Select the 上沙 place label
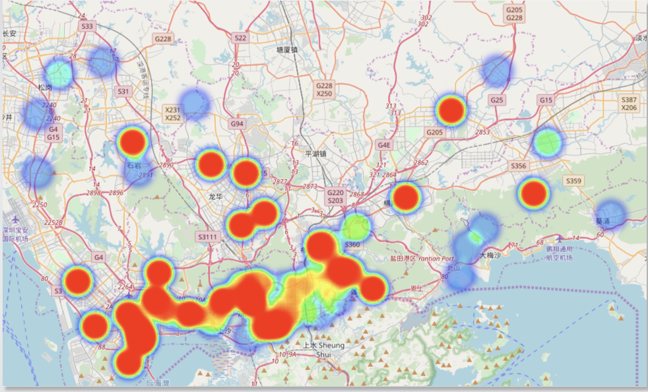Viewport: 648px width, 392px height. pos(224,331)
